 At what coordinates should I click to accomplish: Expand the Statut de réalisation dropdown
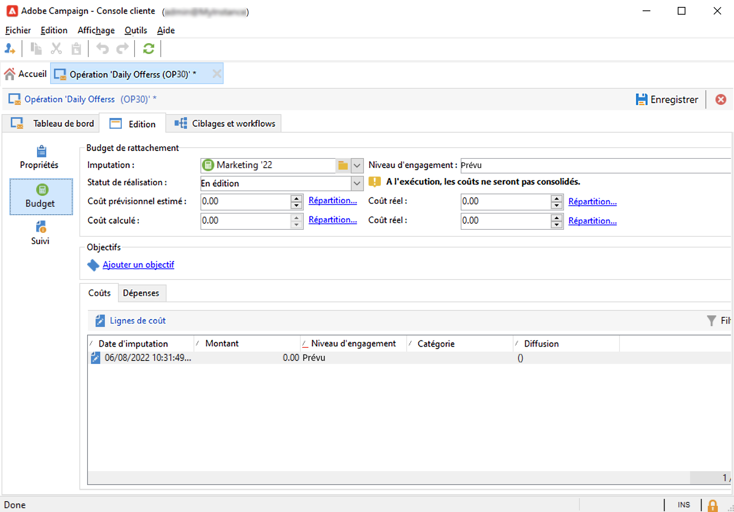(357, 183)
